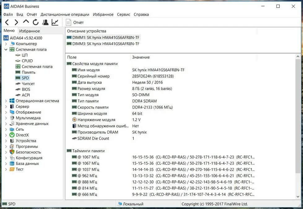
Task: Click the Мультимедиа speaker icon
Action: tap(12, 118)
